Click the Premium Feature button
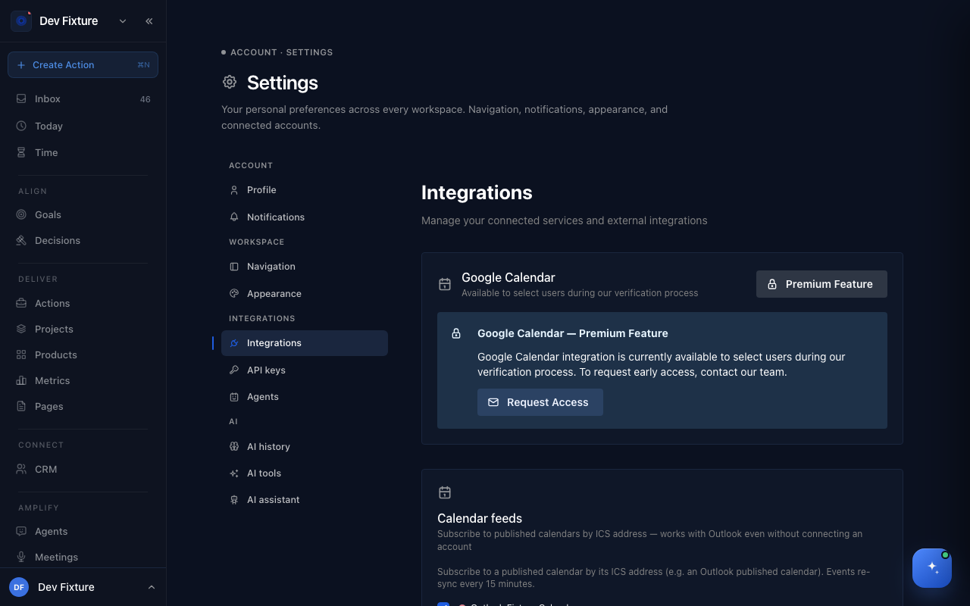The height and width of the screenshot is (606, 970). pos(821,284)
